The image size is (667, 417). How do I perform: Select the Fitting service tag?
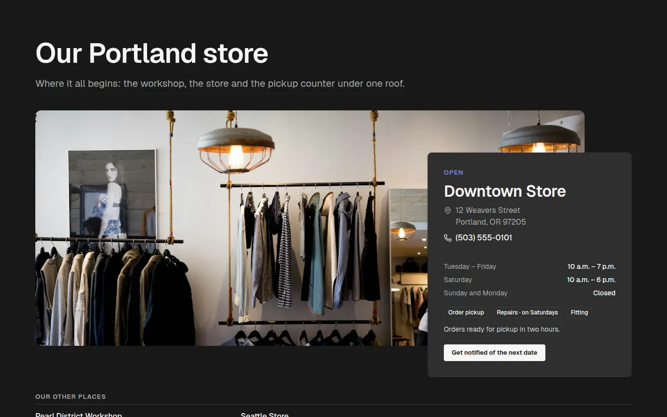pos(579,313)
